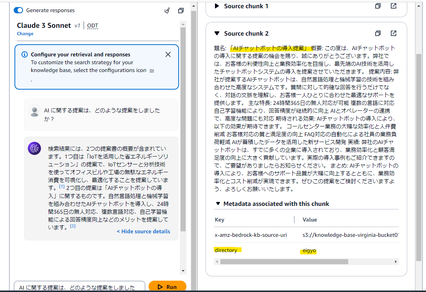Click the Value column header
Screen dimensions: 426x292
point(310,220)
